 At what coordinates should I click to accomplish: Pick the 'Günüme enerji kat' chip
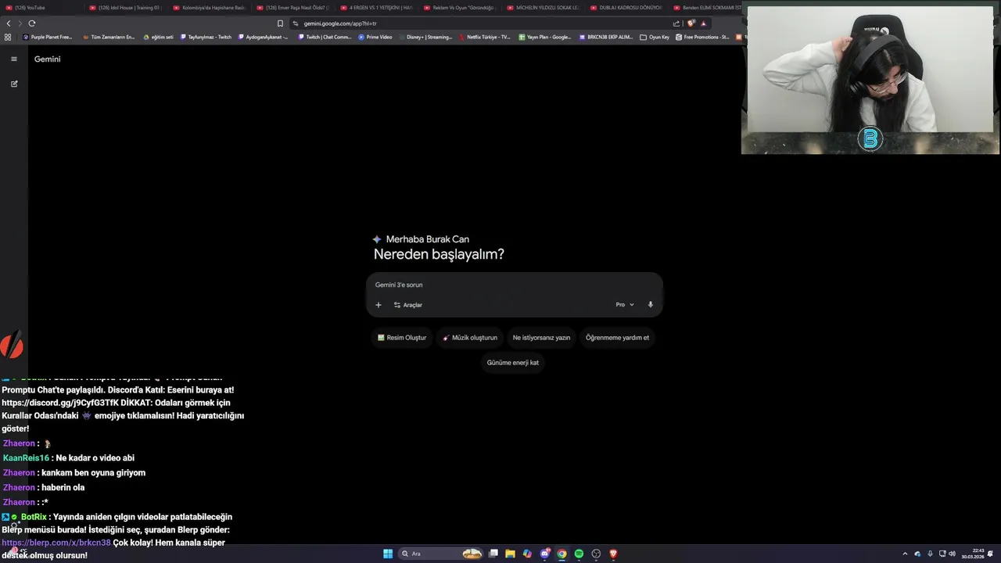[513, 363]
